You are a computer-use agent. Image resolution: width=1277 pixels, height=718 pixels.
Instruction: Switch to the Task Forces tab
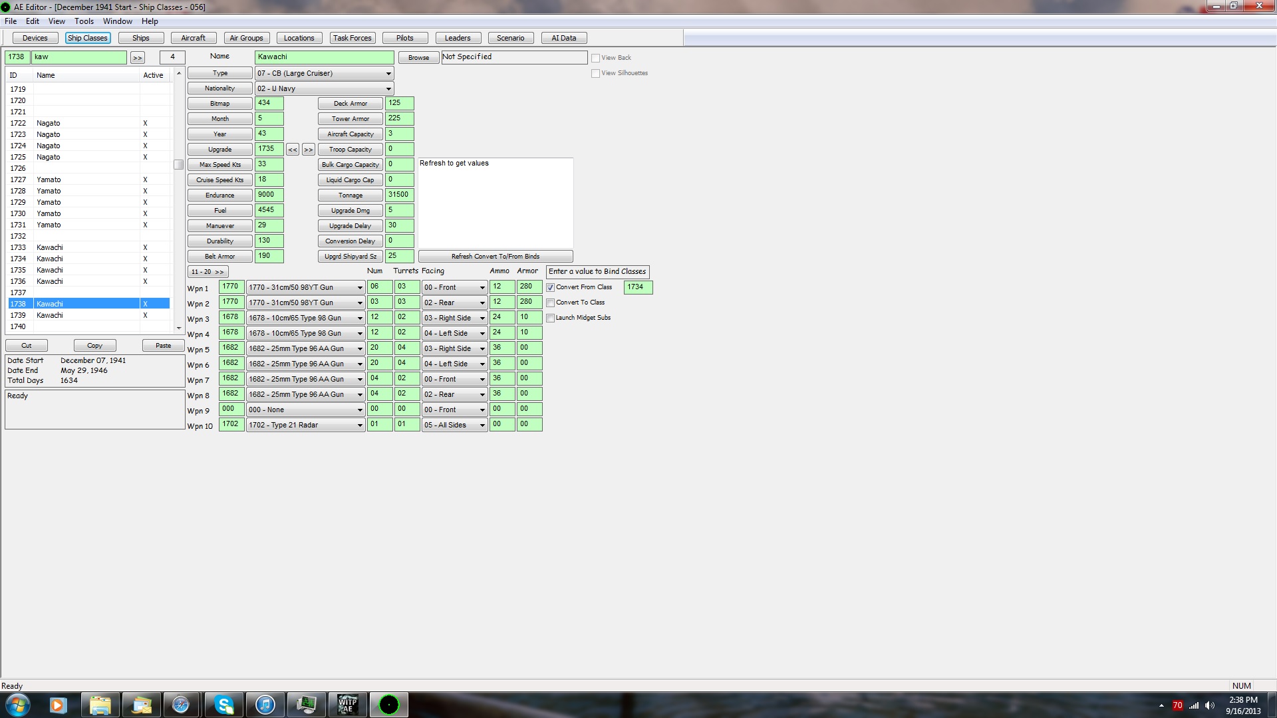click(x=353, y=38)
